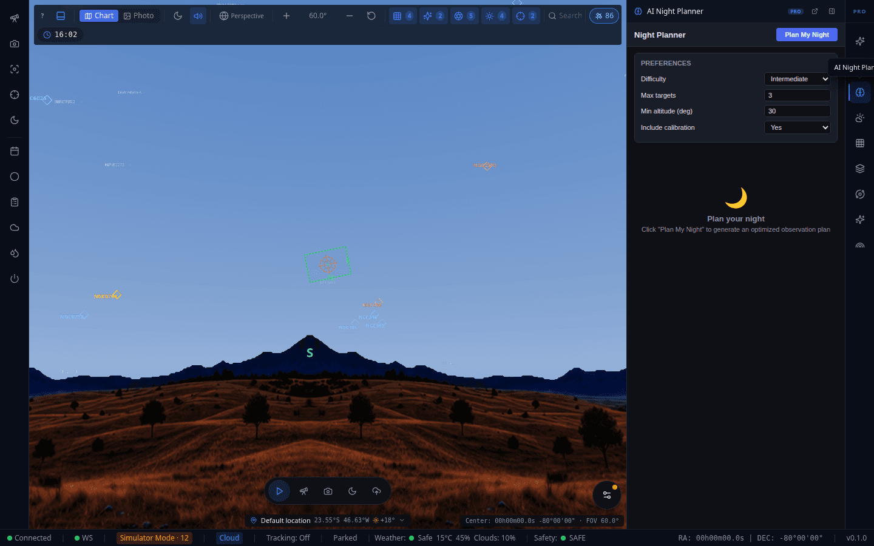Open the grid table panel in right rail
874x546 pixels.
coord(860,143)
